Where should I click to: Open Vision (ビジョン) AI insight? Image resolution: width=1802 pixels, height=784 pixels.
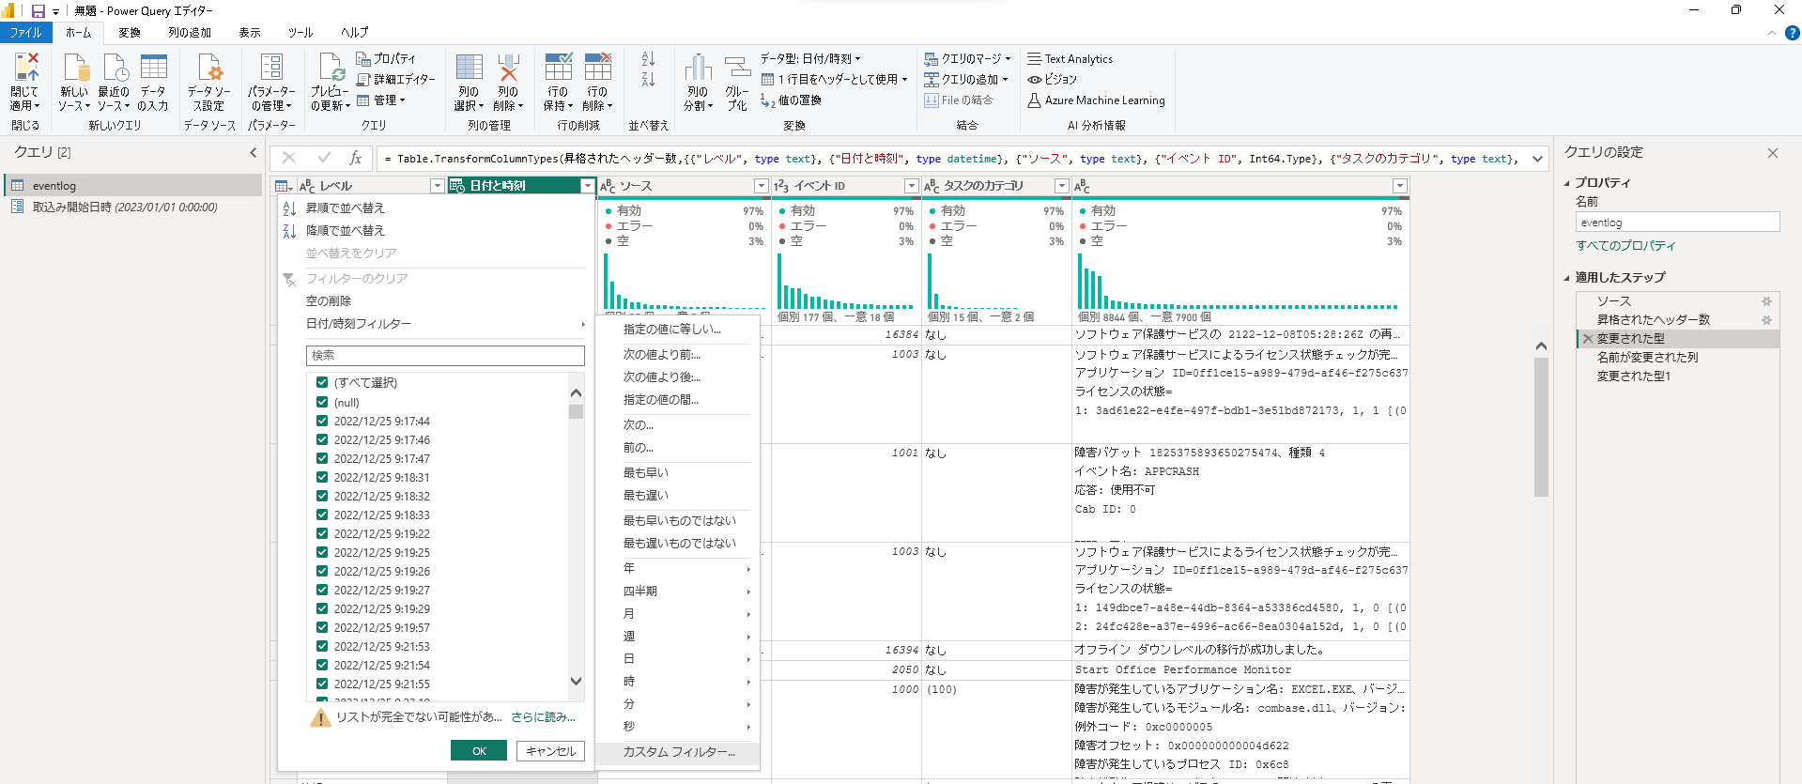point(1052,79)
